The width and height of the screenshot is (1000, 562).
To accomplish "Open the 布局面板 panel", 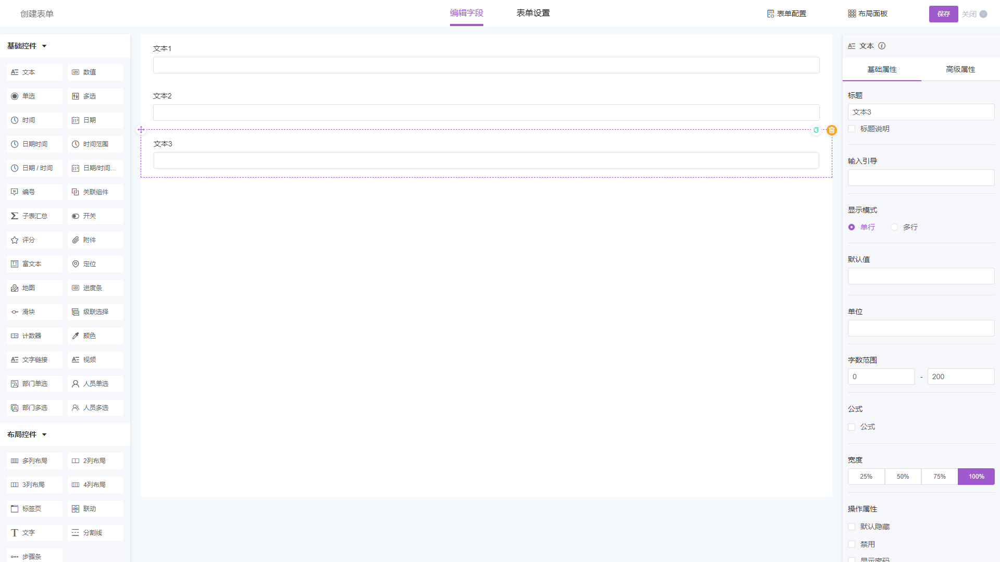I will point(868,14).
